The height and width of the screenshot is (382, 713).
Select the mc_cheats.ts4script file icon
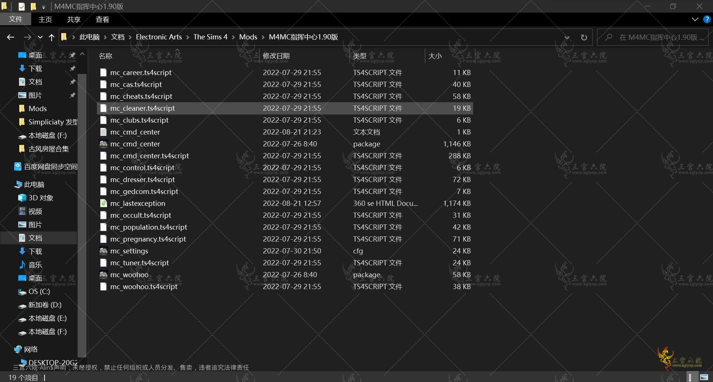103,96
